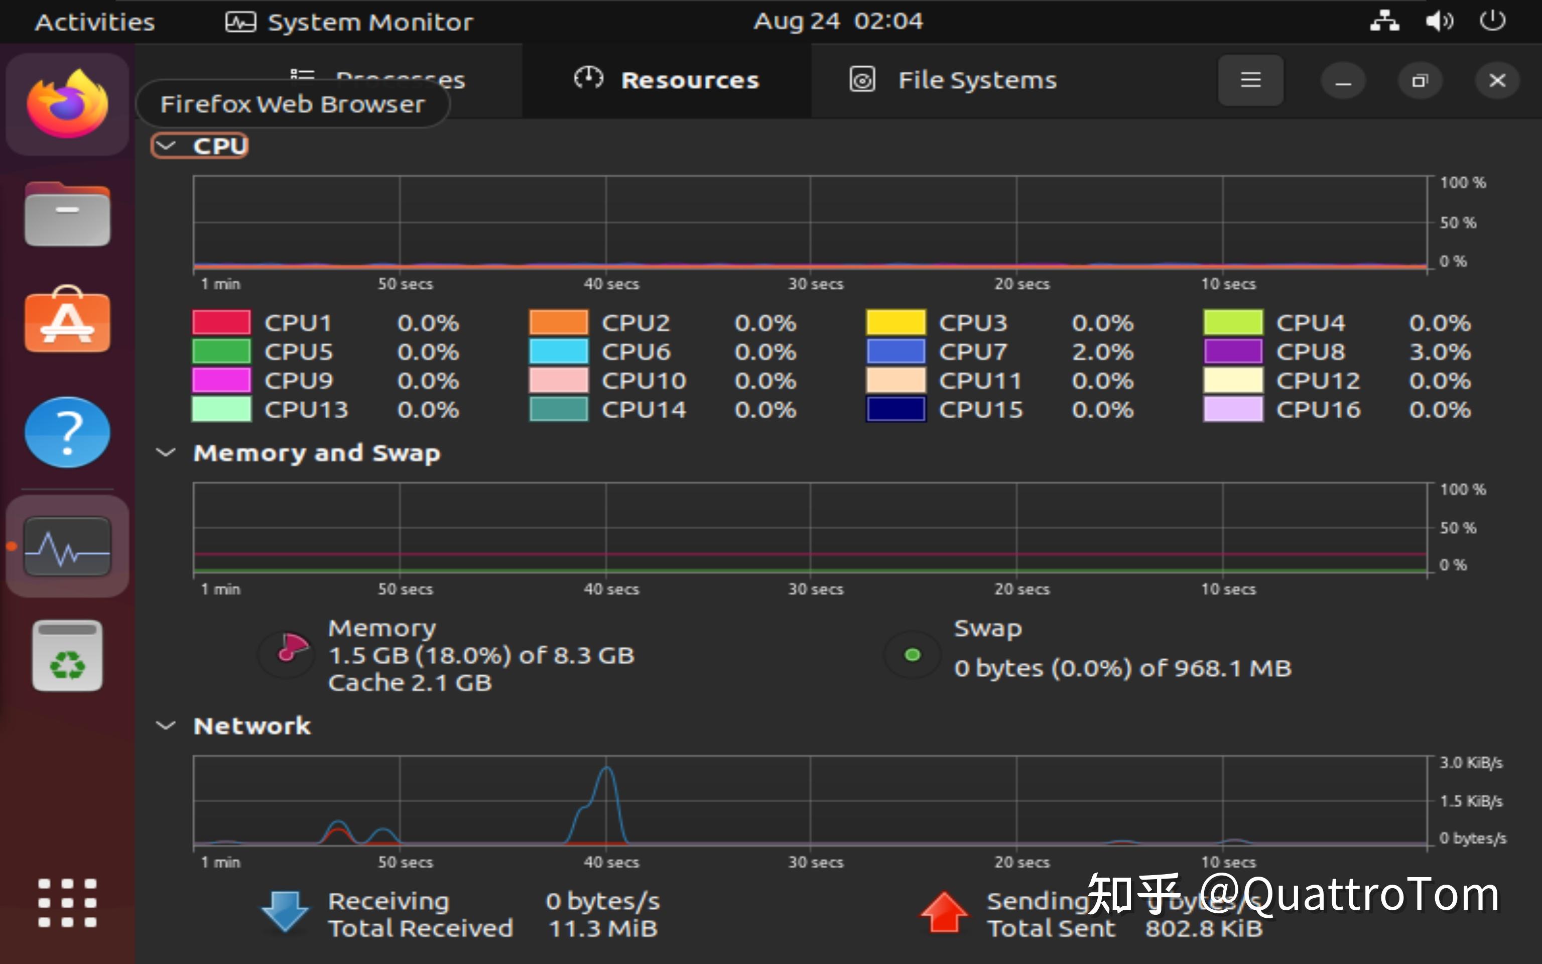The width and height of the screenshot is (1542, 964).
Task: Click the volume speaker tray icon
Action: pyautogui.click(x=1440, y=22)
